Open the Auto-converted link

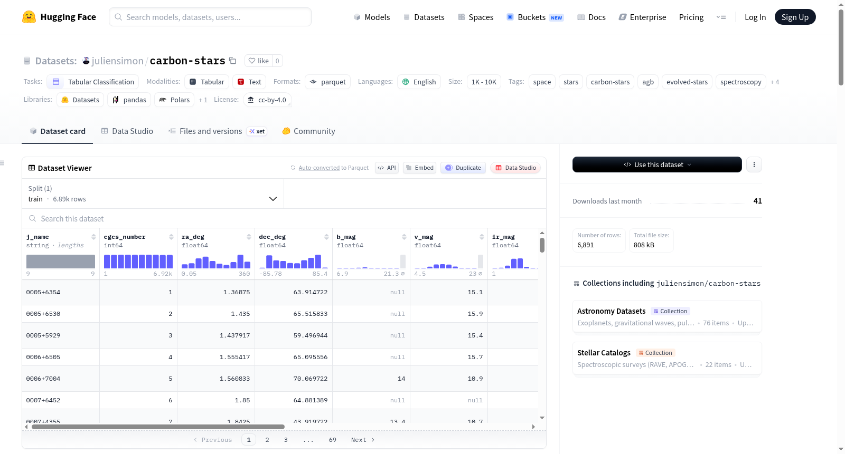click(x=319, y=168)
